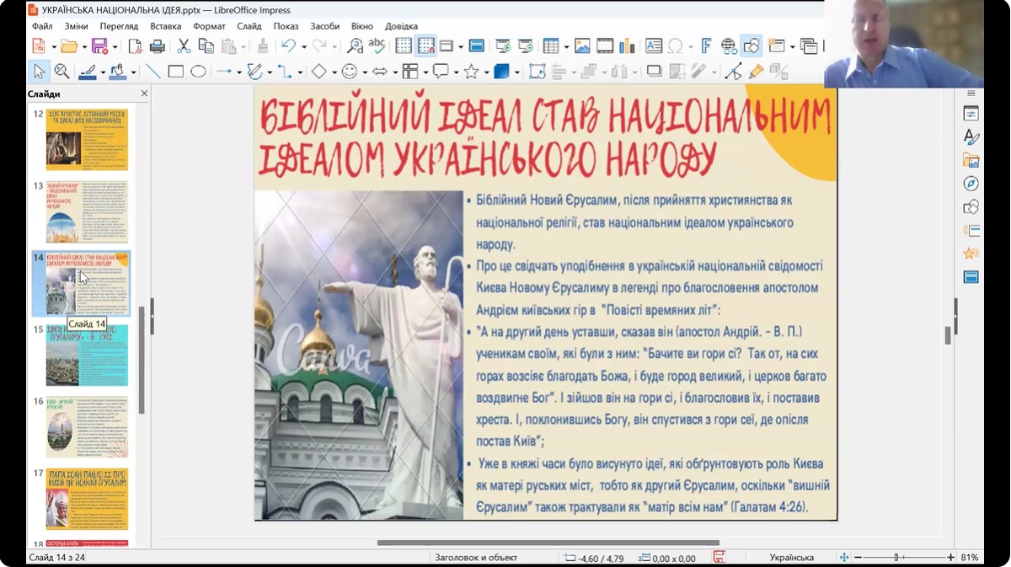The width and height of the screenshot is (1011, 567).
Task: Open a file with folder icon
Action: coord(68,46)
